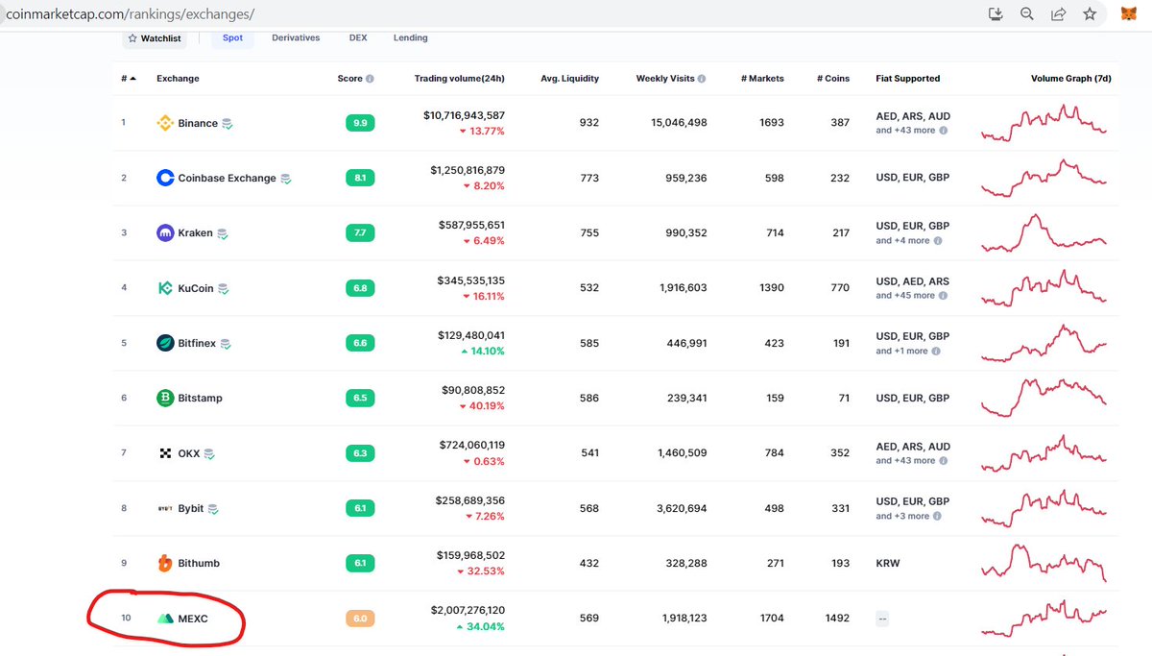Click the KuCoin logo icon

point(165,288)
